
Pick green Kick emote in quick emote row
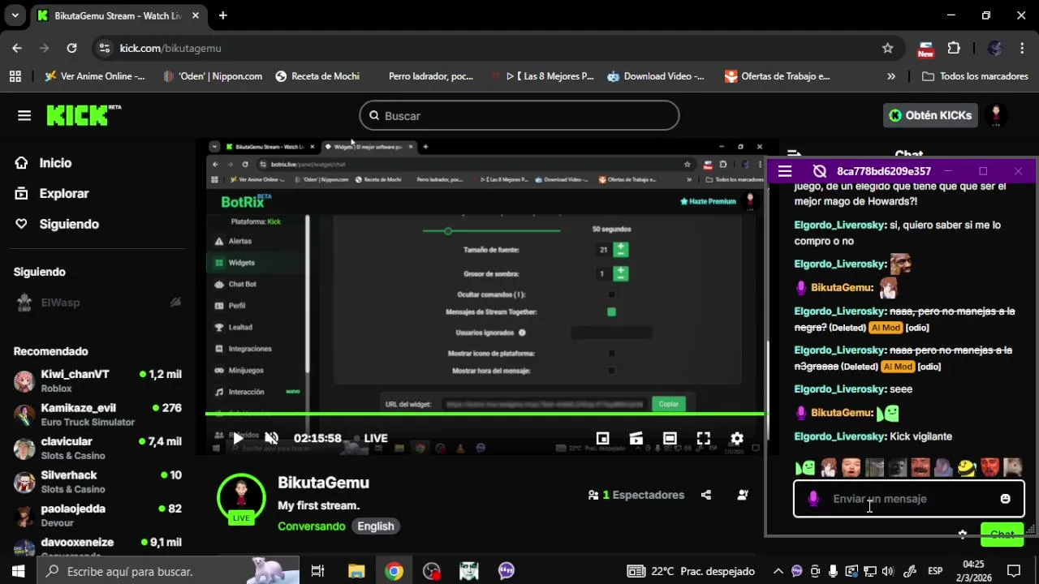[804, 467]
